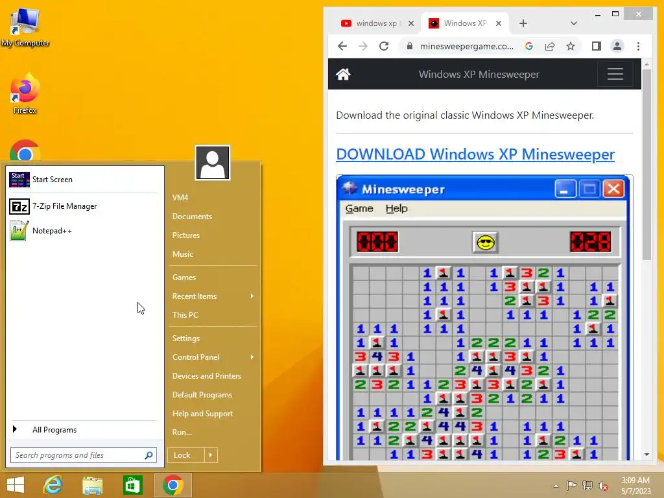Click the Windows Start button on taskbar
This screenshot has width=664, height=498.
(x=16, y=485)
